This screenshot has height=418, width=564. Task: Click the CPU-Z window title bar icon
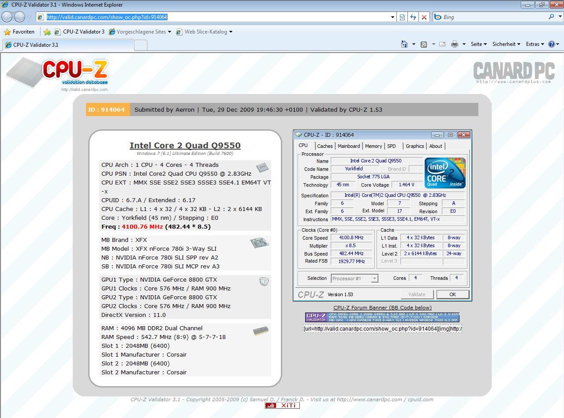point(299,135)
